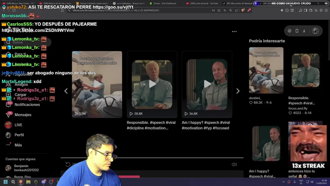
Task: Seek on the video progress bar
Action: click(x=152, y=158)
